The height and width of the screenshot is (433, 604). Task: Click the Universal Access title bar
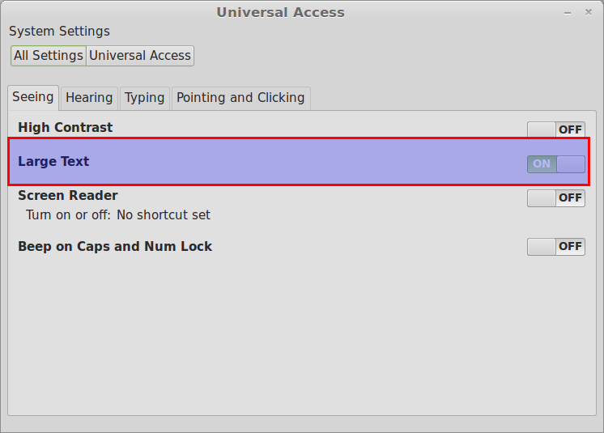(x=280, y=12)
